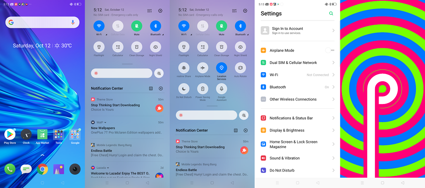
Task: Tap the chevron on the Sign In to Account row
Action: 333,31
